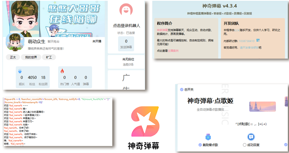Select the 正太 tag

(13, 57)
